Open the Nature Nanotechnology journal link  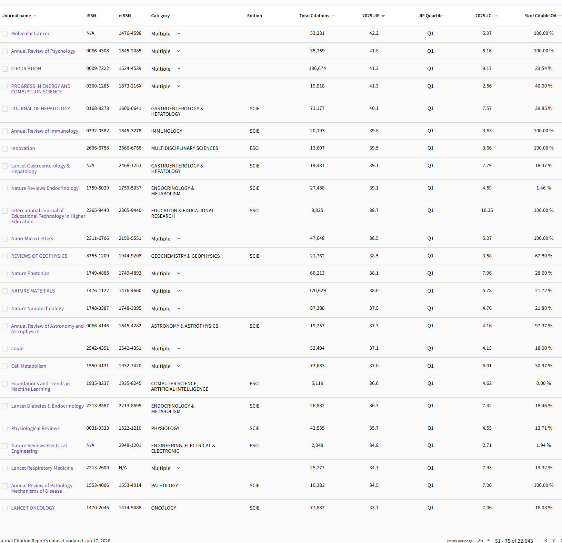click(38, 309)
